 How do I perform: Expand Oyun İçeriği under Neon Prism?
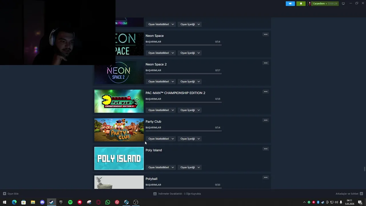click(x=190, y=24)
